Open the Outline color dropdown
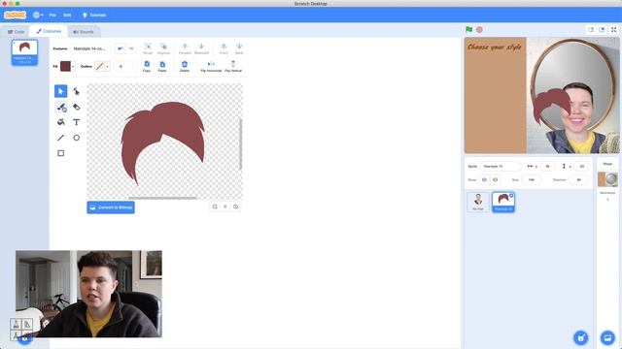 click(107, 67)
